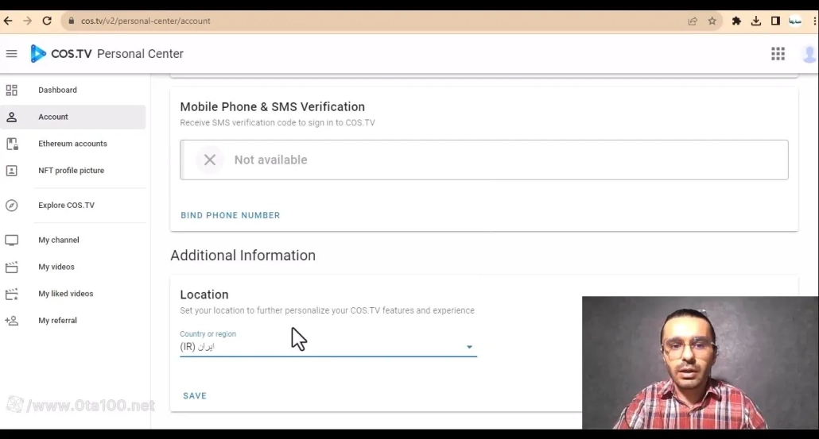Click the My liked videos icon
819x439 pixels.
coord(12,294)
